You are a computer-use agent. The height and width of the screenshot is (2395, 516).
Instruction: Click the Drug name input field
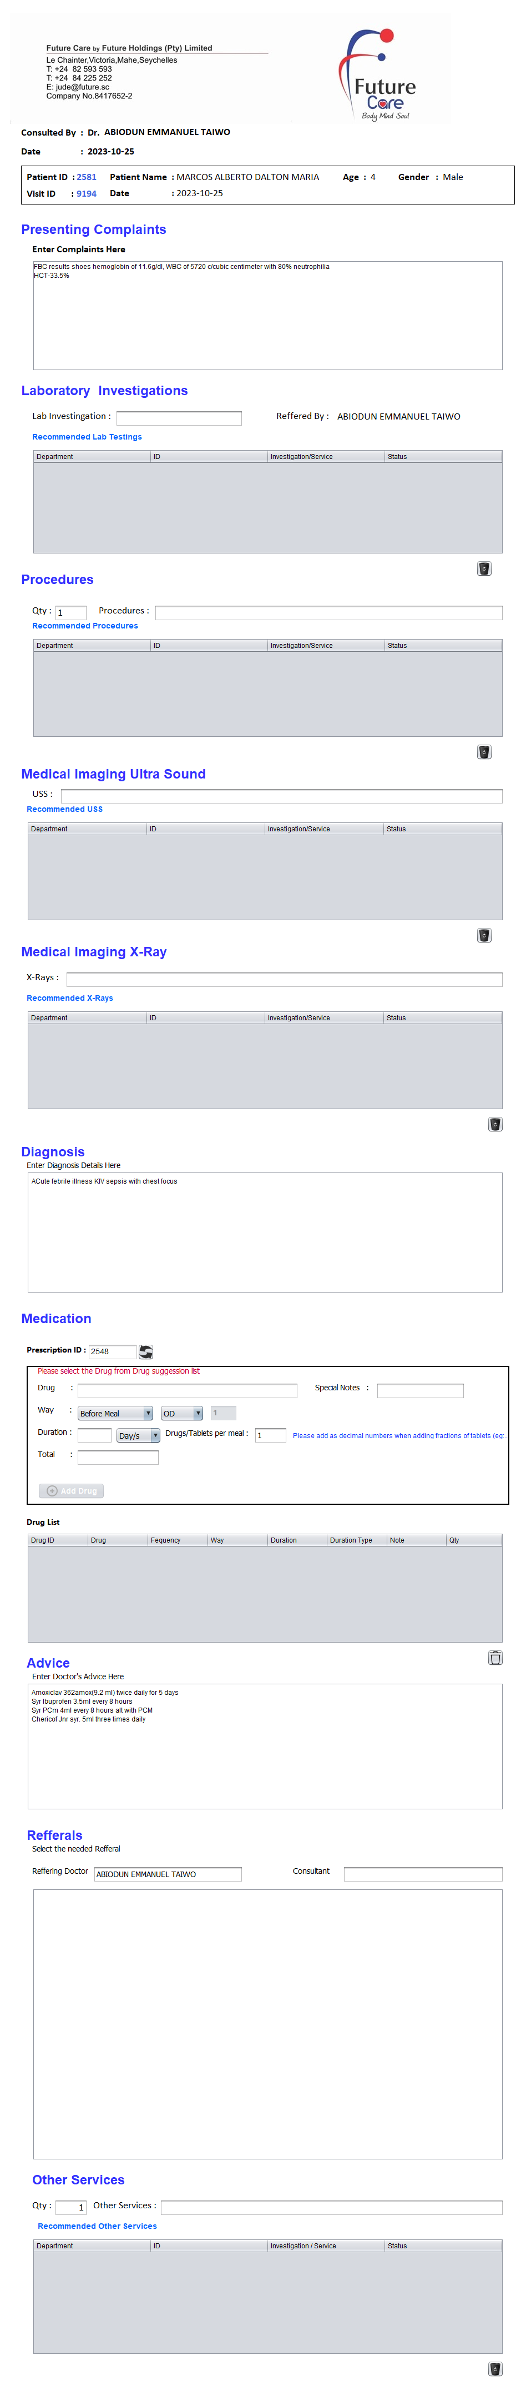click(x=186, y=1390)
